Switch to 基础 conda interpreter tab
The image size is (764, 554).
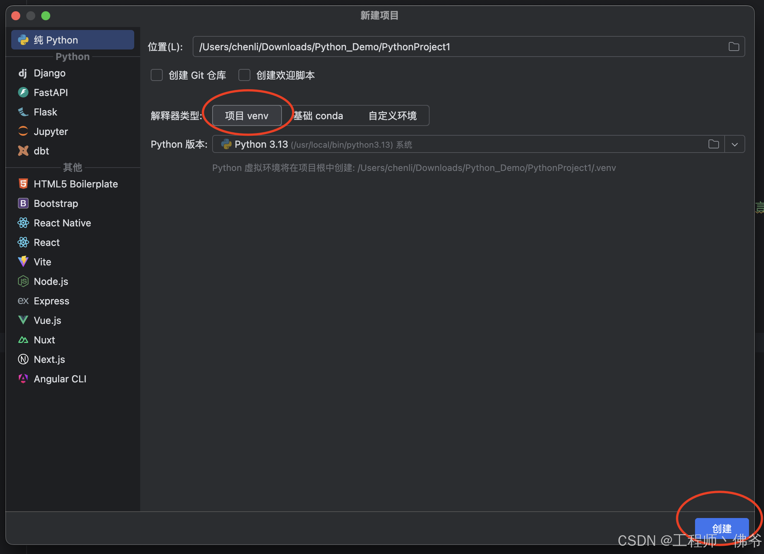click(x=318, y=116)
